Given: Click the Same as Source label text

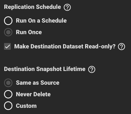Looking at the screenshot, I should click(x=37, y=83).
